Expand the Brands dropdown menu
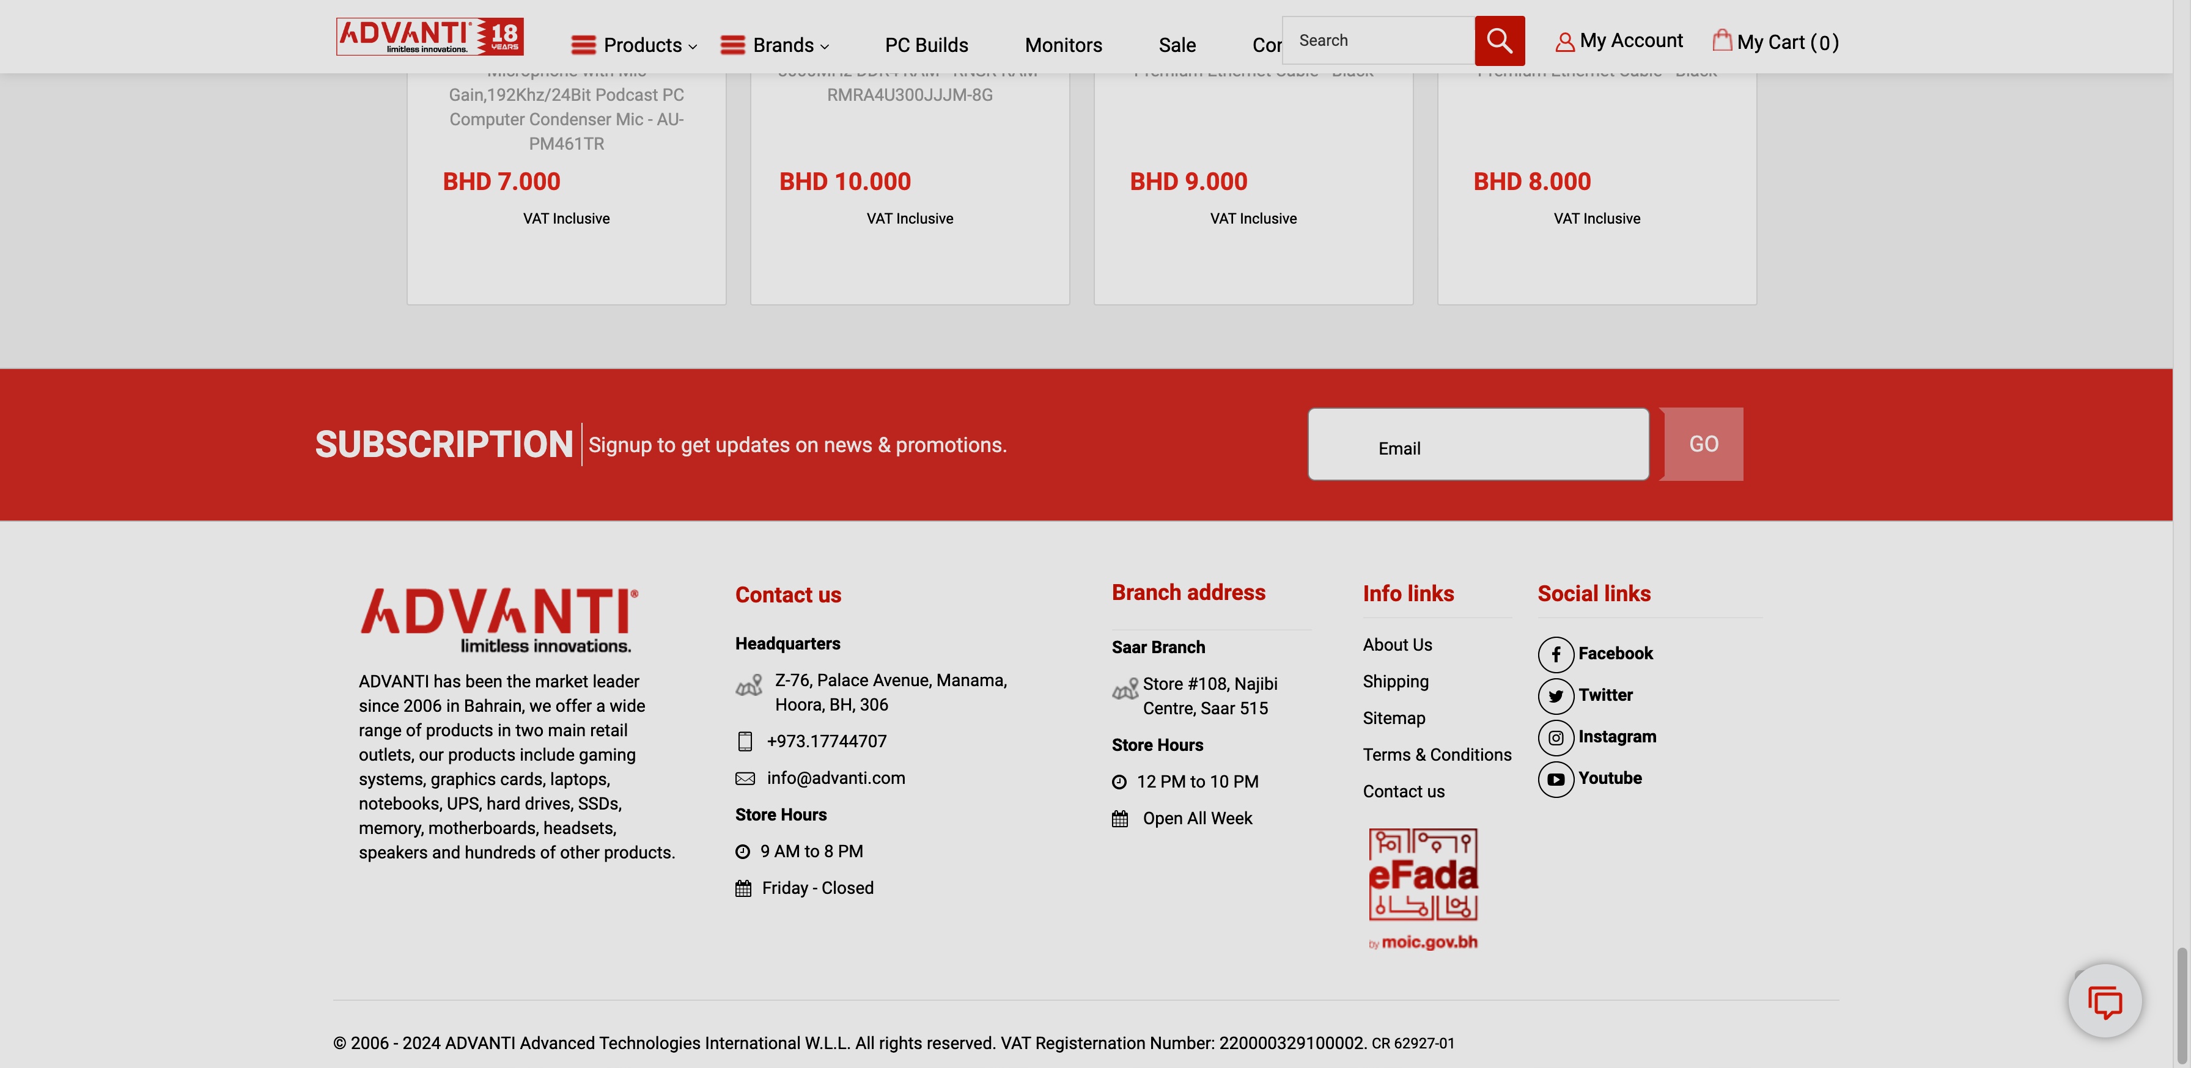Viewport: 2191px width, 1068px height. [x=774, y=45]
